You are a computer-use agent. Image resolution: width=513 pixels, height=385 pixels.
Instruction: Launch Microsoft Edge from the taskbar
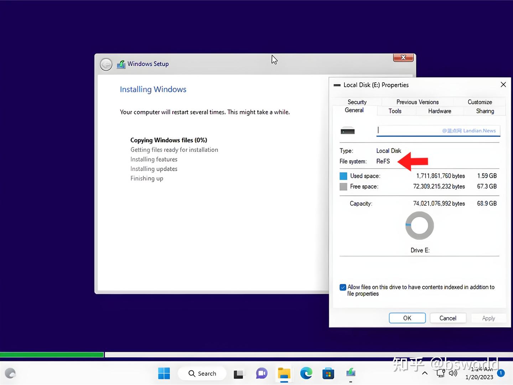[306, 373]
